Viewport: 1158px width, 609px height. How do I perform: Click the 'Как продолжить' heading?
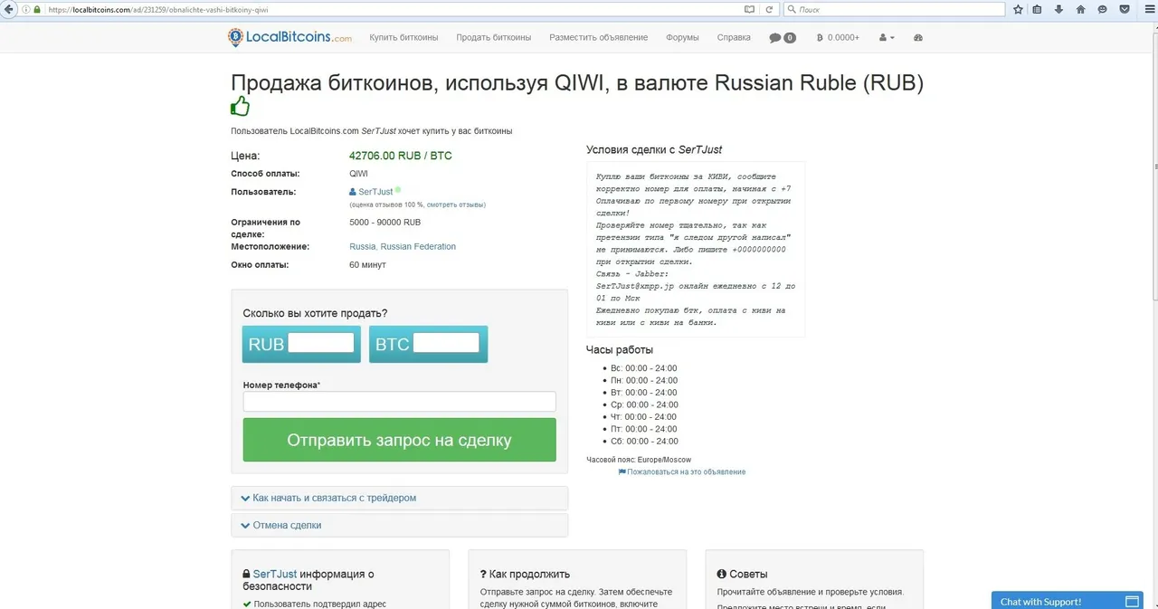point(525,574)
